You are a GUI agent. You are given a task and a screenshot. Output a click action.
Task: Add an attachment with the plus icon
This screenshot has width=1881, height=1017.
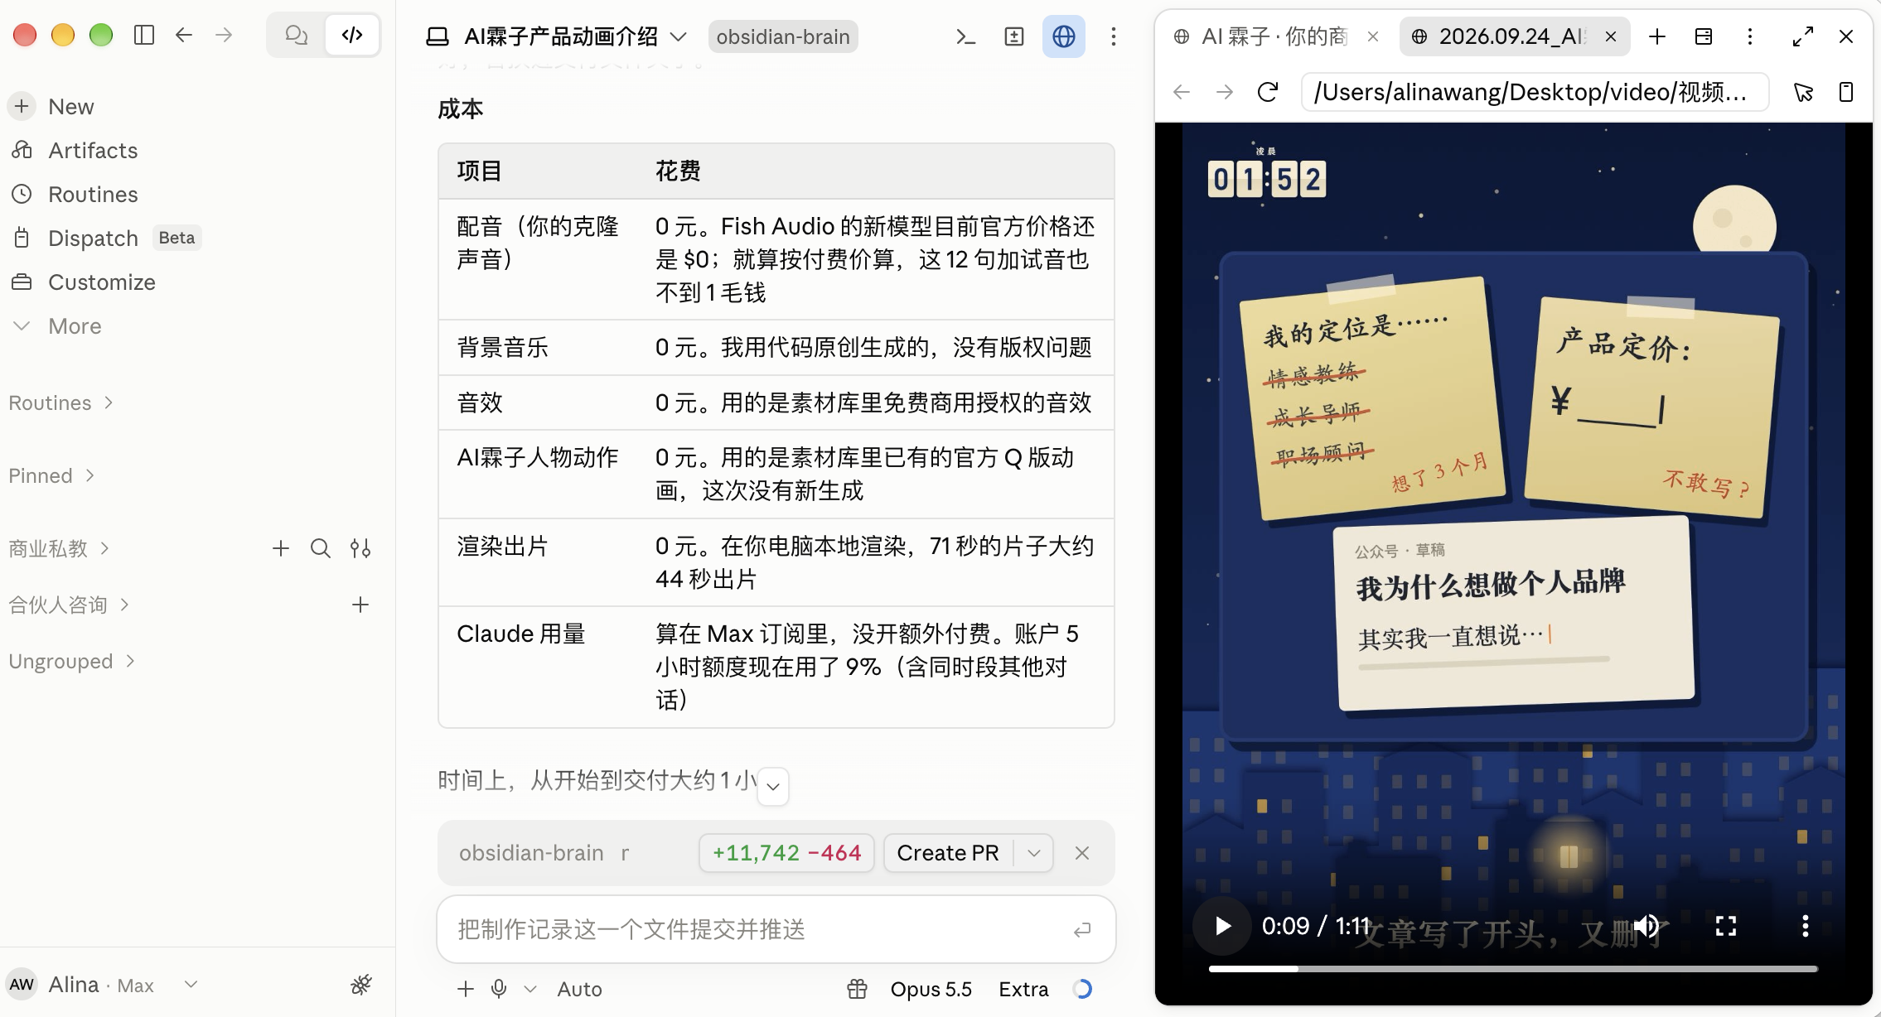click(466, 988)
